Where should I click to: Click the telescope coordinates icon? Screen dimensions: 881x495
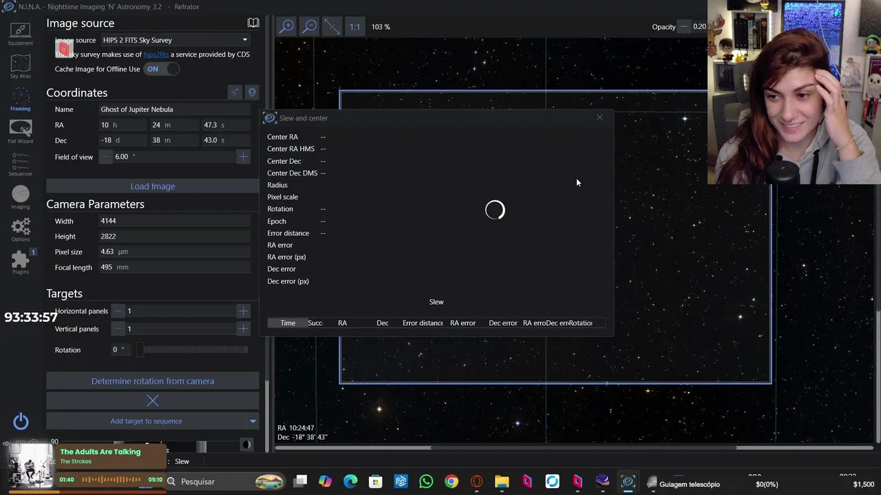point(235,92)
